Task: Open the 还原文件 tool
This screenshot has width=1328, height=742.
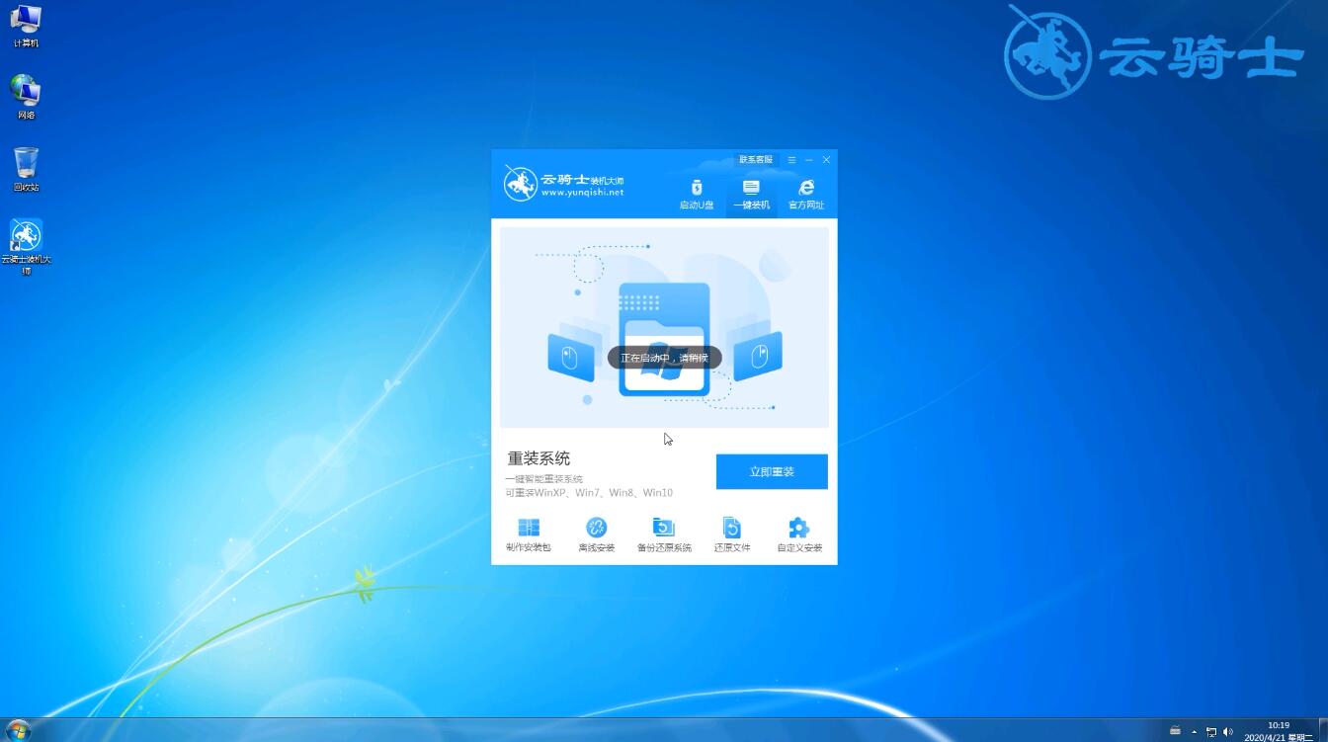Action: point(732,535)
